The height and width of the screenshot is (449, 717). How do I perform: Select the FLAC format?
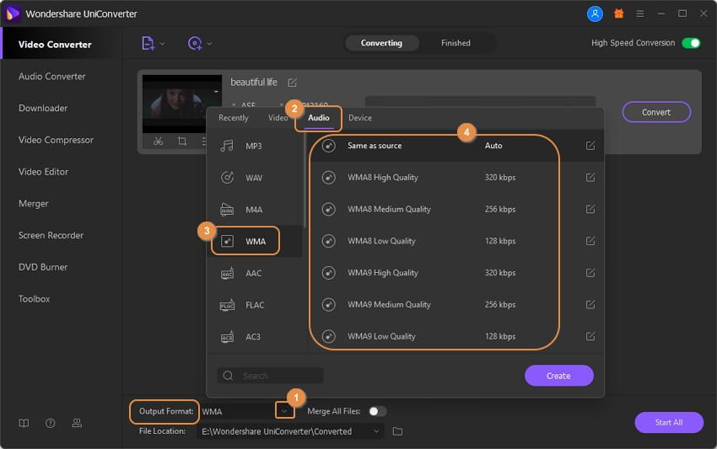254,305
